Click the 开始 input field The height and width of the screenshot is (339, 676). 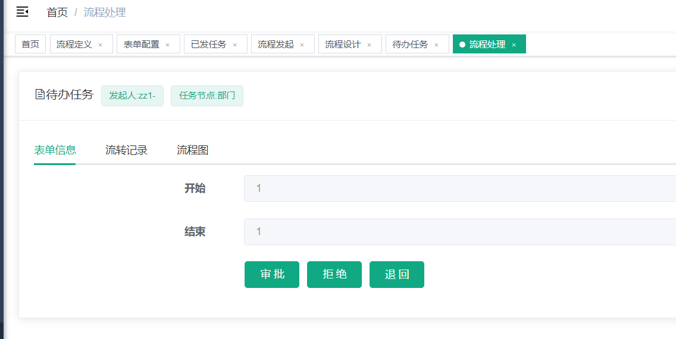tap(460, 188)
